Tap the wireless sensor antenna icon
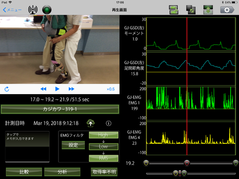The width and height of the screenshot is (239, 179). click(x=33, y=10)
